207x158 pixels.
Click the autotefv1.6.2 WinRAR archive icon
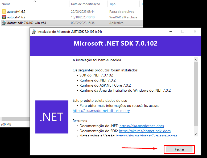point(4,17)
